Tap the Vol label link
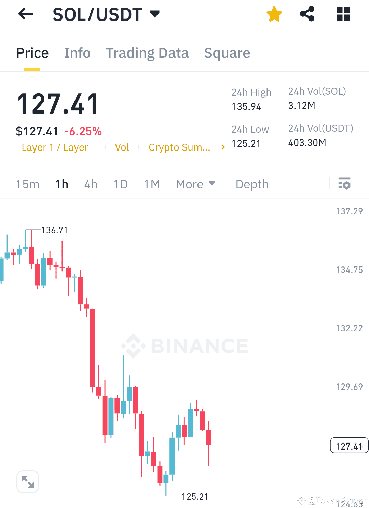 pos(122,147)
